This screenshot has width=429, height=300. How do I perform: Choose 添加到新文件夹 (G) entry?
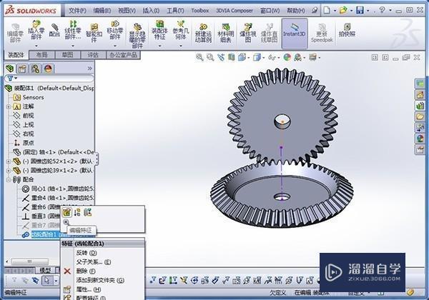(100, 280)
